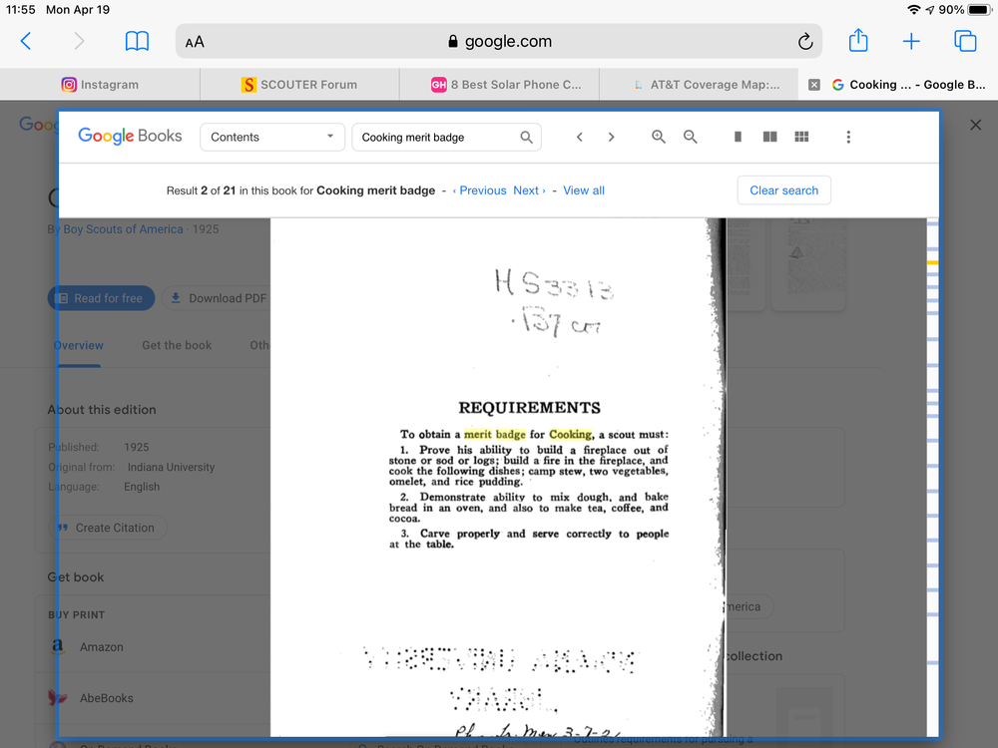Click the Boy Scouts of America author link

(x=123, y=229)
